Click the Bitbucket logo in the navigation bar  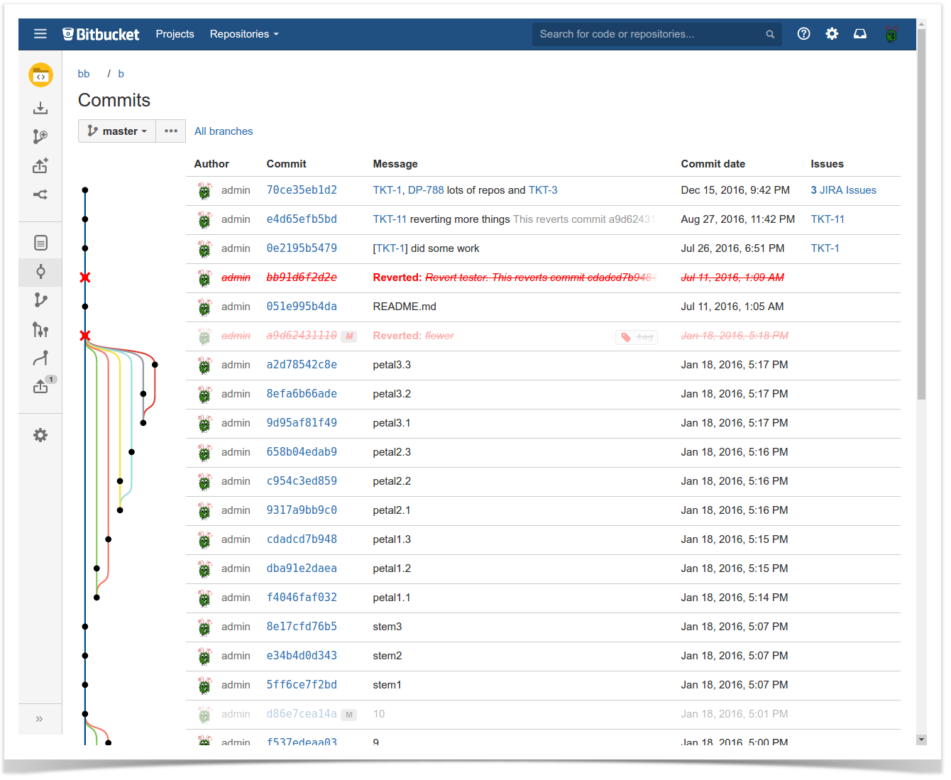point(101,33)
